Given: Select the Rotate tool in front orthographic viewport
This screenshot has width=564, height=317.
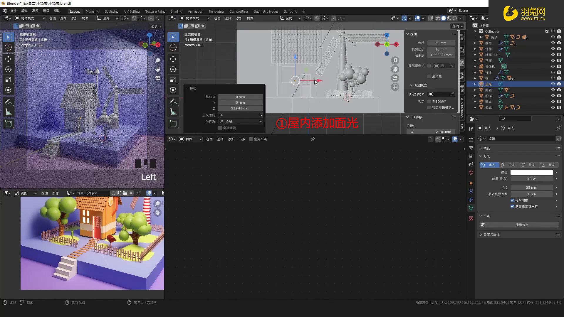Looking at the screenshot, I should click(x=173, y=69).
